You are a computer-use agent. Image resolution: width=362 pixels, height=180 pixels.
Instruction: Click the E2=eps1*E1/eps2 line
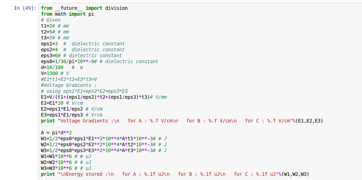point(71,109)
